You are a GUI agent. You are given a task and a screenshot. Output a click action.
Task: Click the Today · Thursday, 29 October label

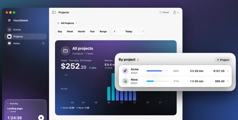76,60
